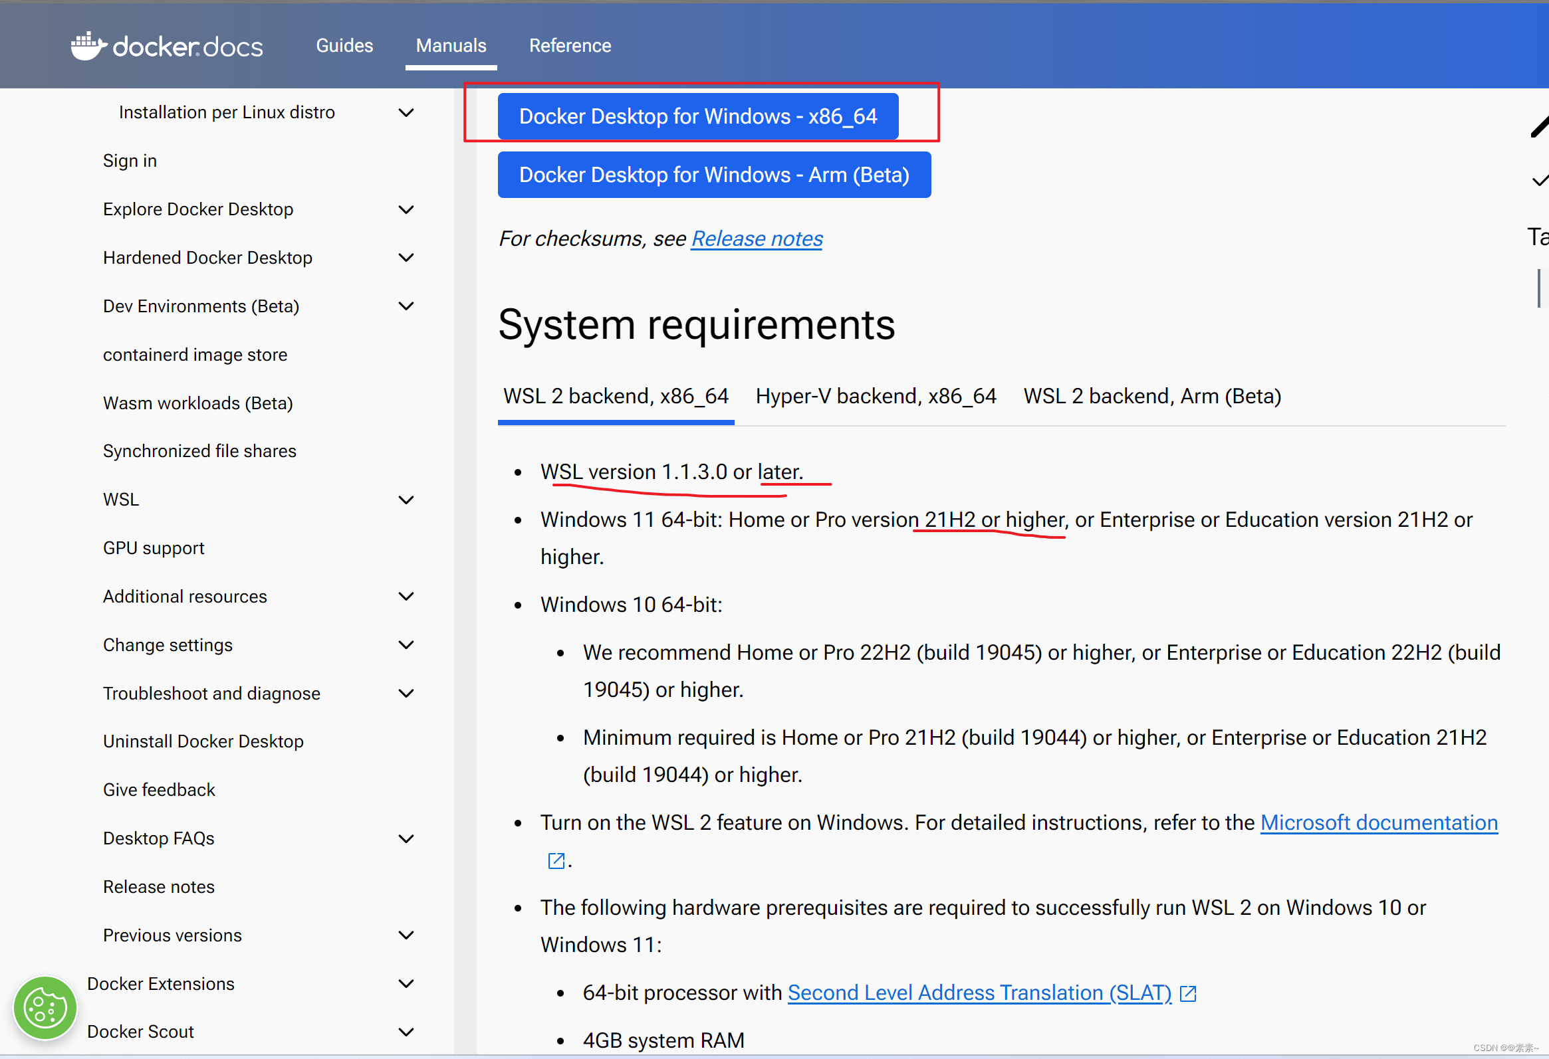Open the Guides menu

point(344,46)
